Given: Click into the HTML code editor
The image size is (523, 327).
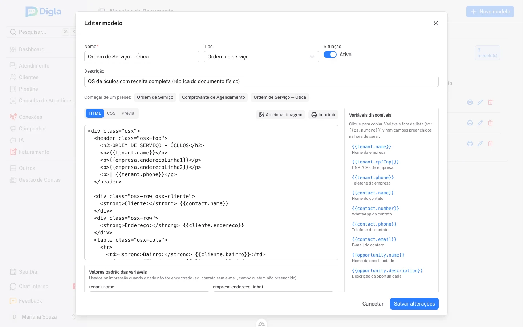Looking at the screenshot, I should (211, 193).
